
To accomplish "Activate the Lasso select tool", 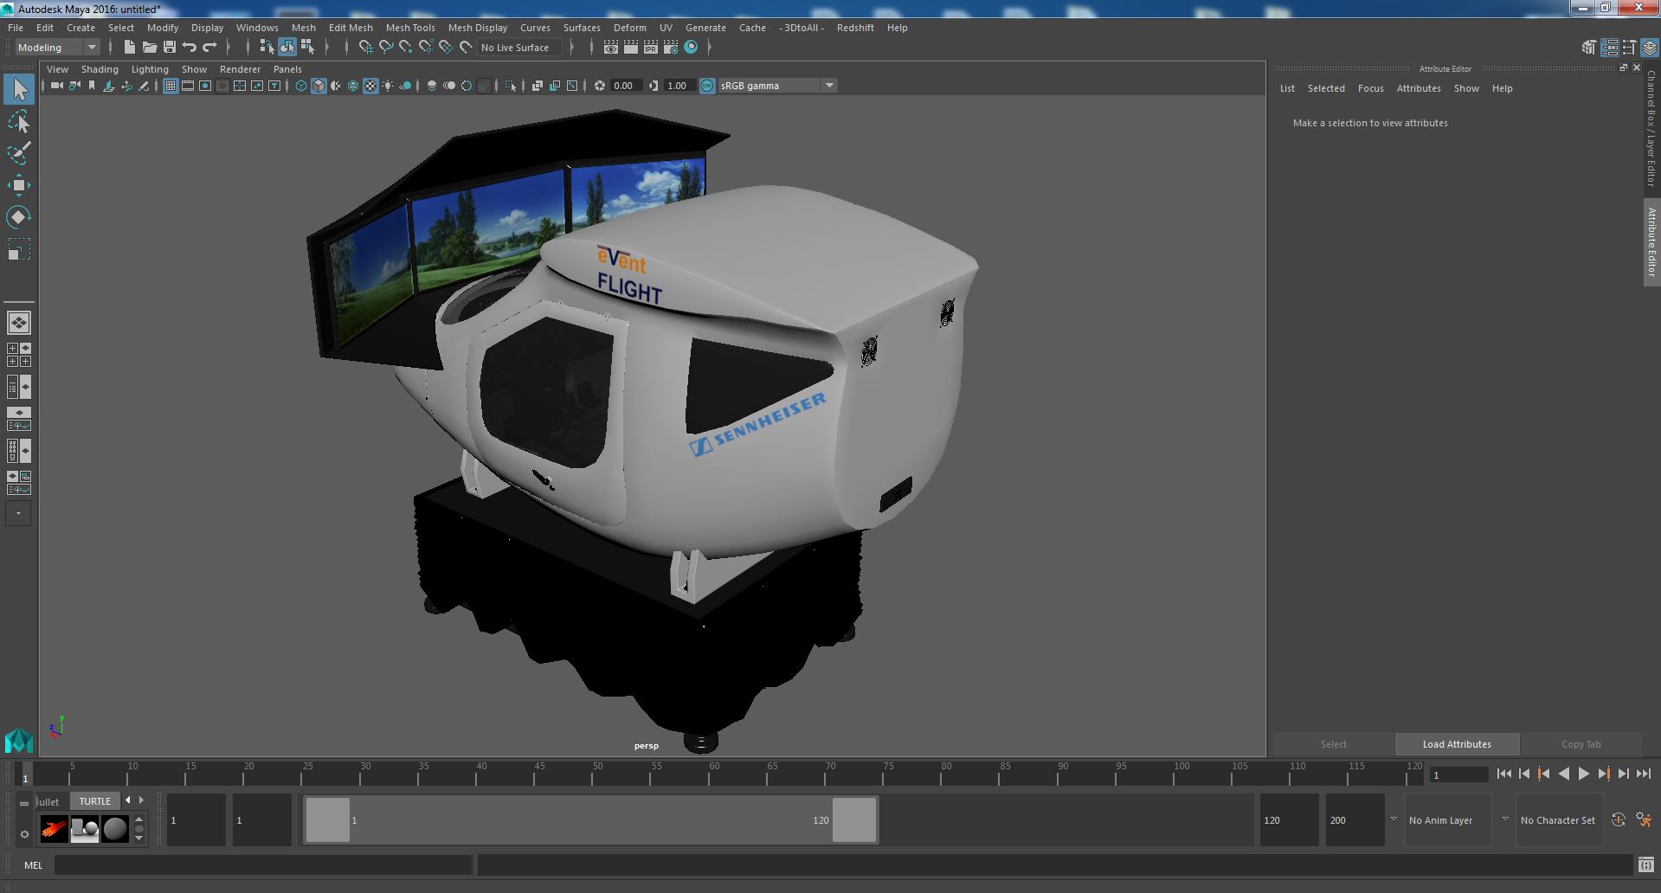I will click(x=19, y=122).
